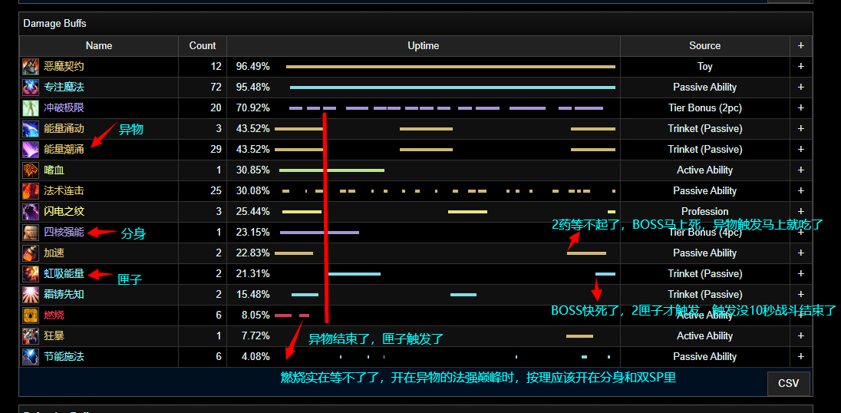Click the 加速 potion icon
841x413 pixels.
pos(30,253)
